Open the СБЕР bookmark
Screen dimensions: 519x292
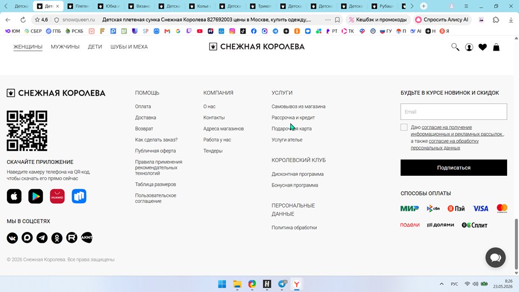[33, 31]
